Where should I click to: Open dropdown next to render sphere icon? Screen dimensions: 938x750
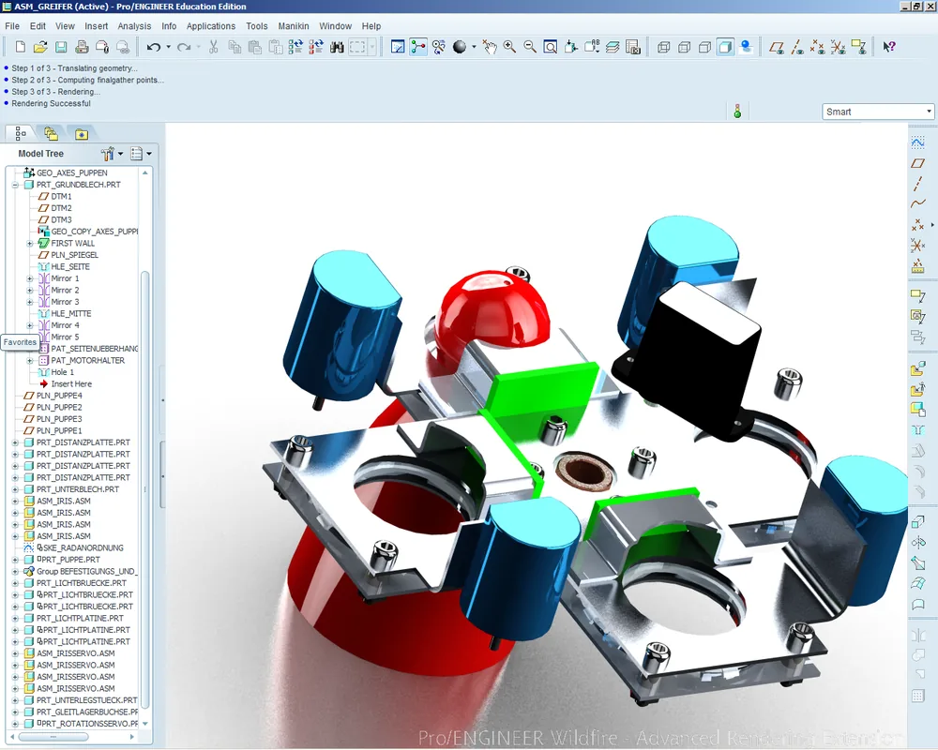474,47
